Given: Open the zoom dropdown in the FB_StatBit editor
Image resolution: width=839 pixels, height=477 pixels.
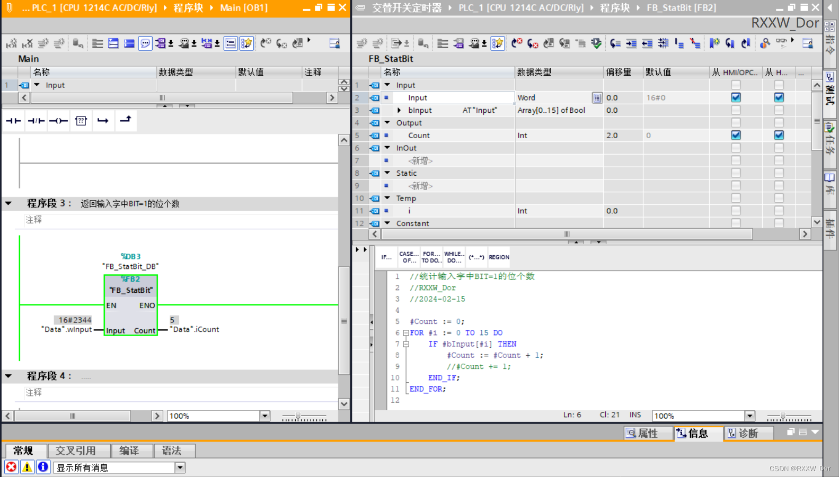Looking at the screenshot, I should coord(749,416).
